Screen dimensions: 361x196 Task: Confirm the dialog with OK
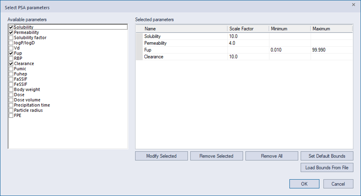click(304, 184)
